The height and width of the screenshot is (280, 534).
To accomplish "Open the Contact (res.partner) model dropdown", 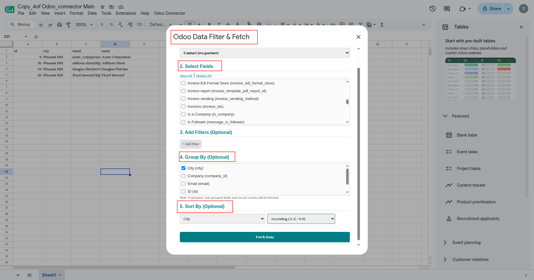I will [265, 53].
